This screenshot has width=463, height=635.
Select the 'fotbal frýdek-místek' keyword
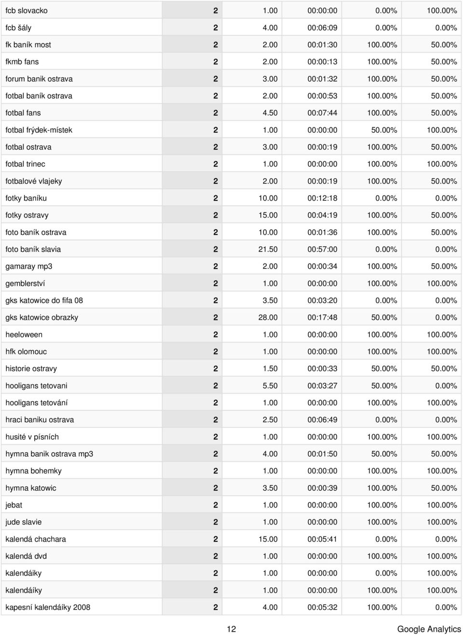tap(39, 130)
